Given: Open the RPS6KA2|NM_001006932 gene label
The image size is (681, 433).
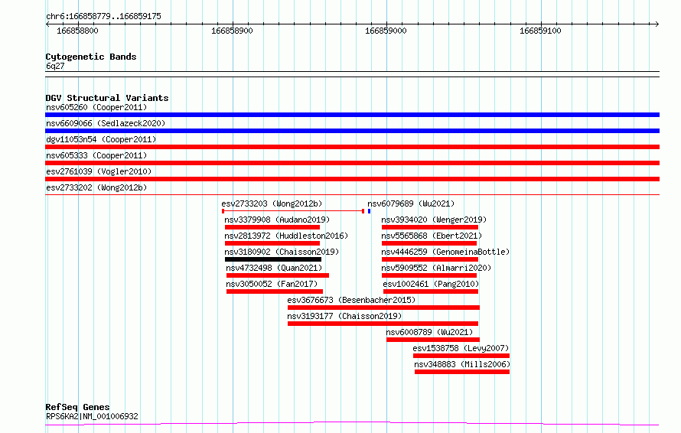Looking at the screenshot, I should 92,416.
